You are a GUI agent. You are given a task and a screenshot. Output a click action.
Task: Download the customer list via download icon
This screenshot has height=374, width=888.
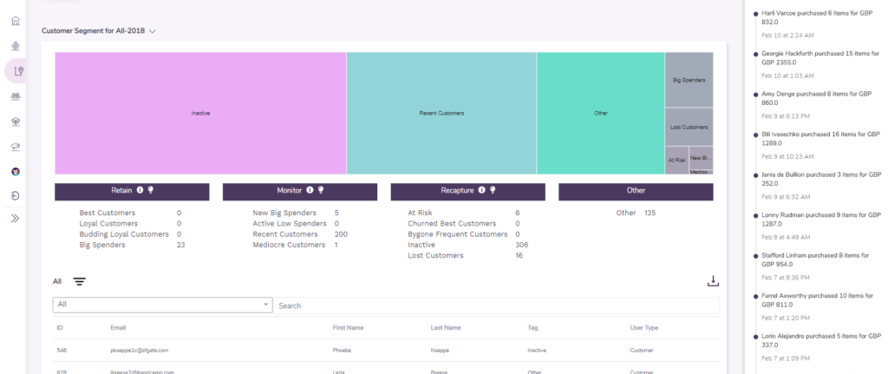click(x=713, y=281)
